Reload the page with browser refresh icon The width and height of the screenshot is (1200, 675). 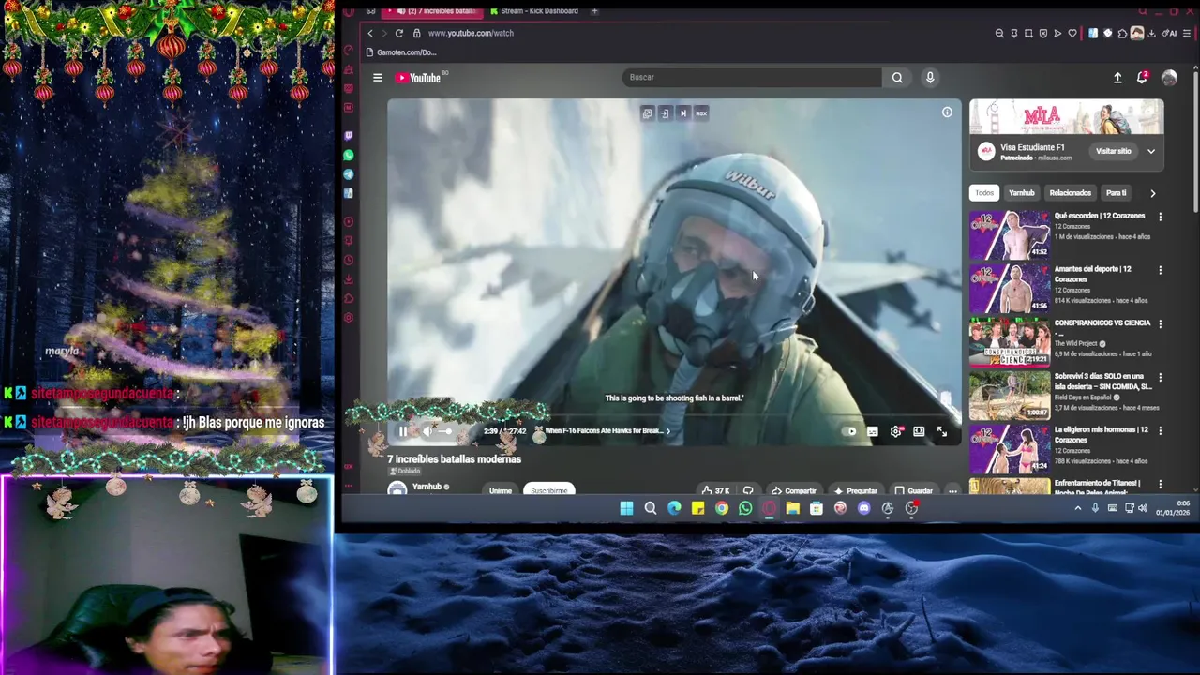pyautogui.click(x=399, y=33)
